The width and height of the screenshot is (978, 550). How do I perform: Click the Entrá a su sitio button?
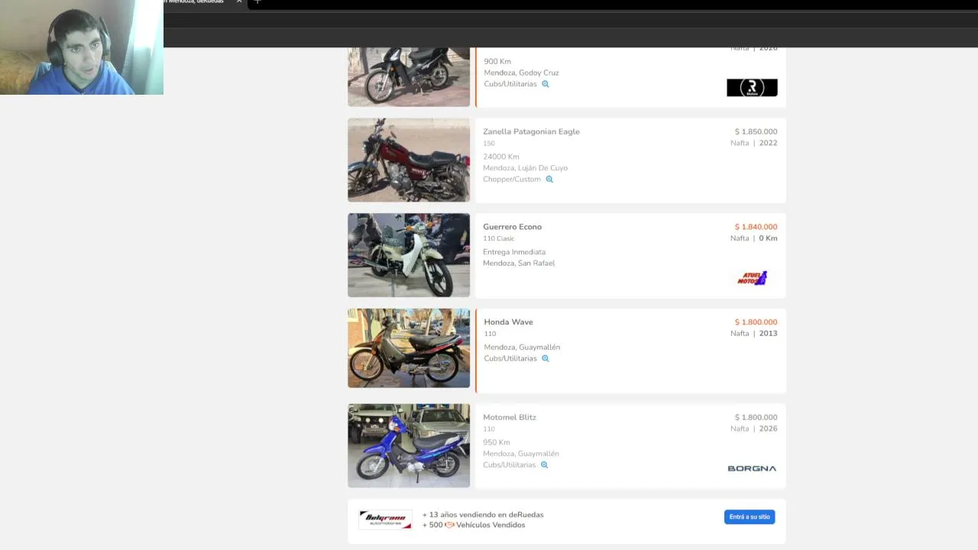750,517
